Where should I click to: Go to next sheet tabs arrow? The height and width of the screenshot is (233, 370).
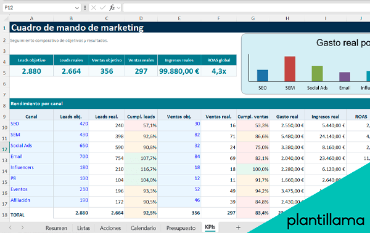click(22, 227)
